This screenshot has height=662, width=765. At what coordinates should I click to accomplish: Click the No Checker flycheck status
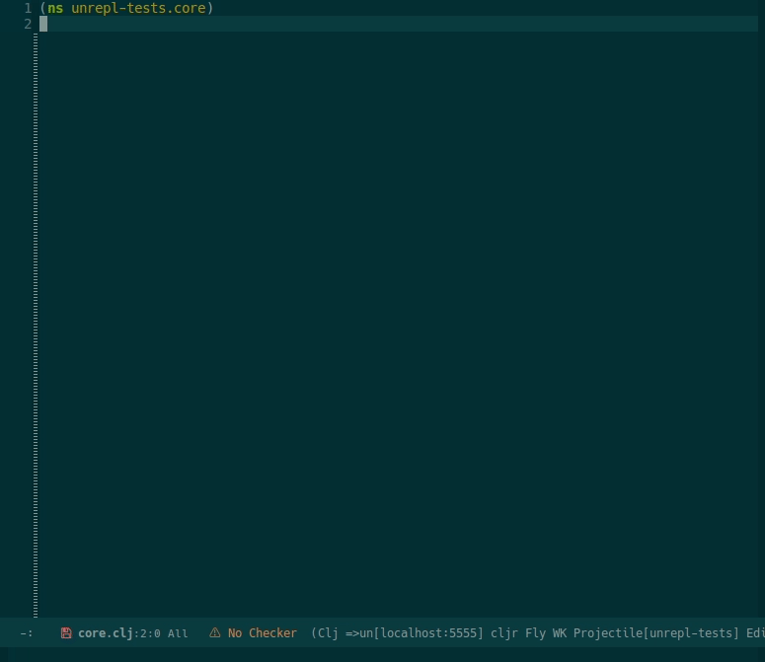(262, 632)
